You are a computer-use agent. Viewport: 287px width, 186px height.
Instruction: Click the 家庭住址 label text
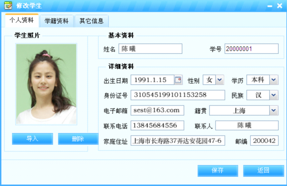coord(116,142)
